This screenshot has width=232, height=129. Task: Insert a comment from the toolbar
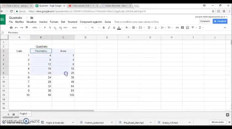(182, 27)
